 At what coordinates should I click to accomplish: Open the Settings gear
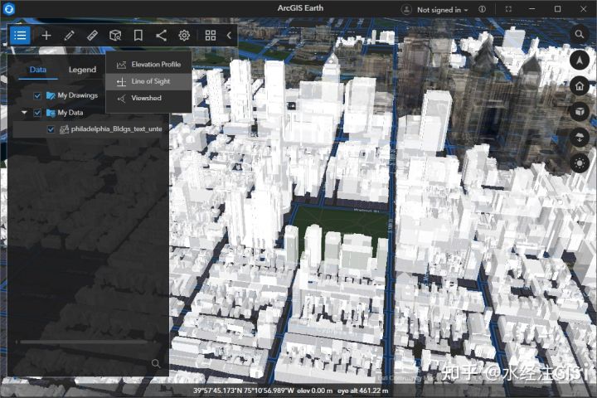coord(184,36)
